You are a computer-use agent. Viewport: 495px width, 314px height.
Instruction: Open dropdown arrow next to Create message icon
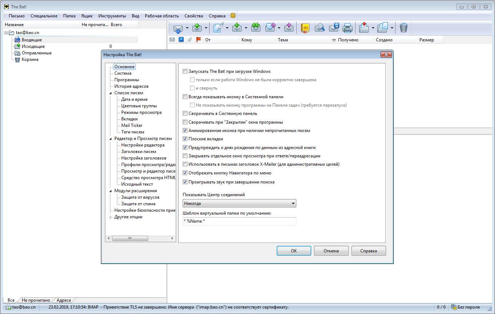click(x=227, y=28)
